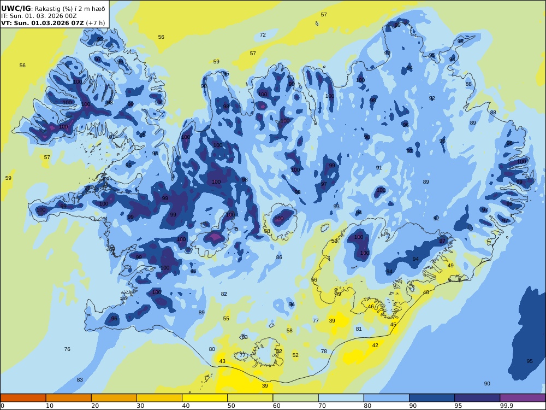Pick the 20–30 amber legend swatch
This screenshot has width=546, height=410.
(114, 398)
